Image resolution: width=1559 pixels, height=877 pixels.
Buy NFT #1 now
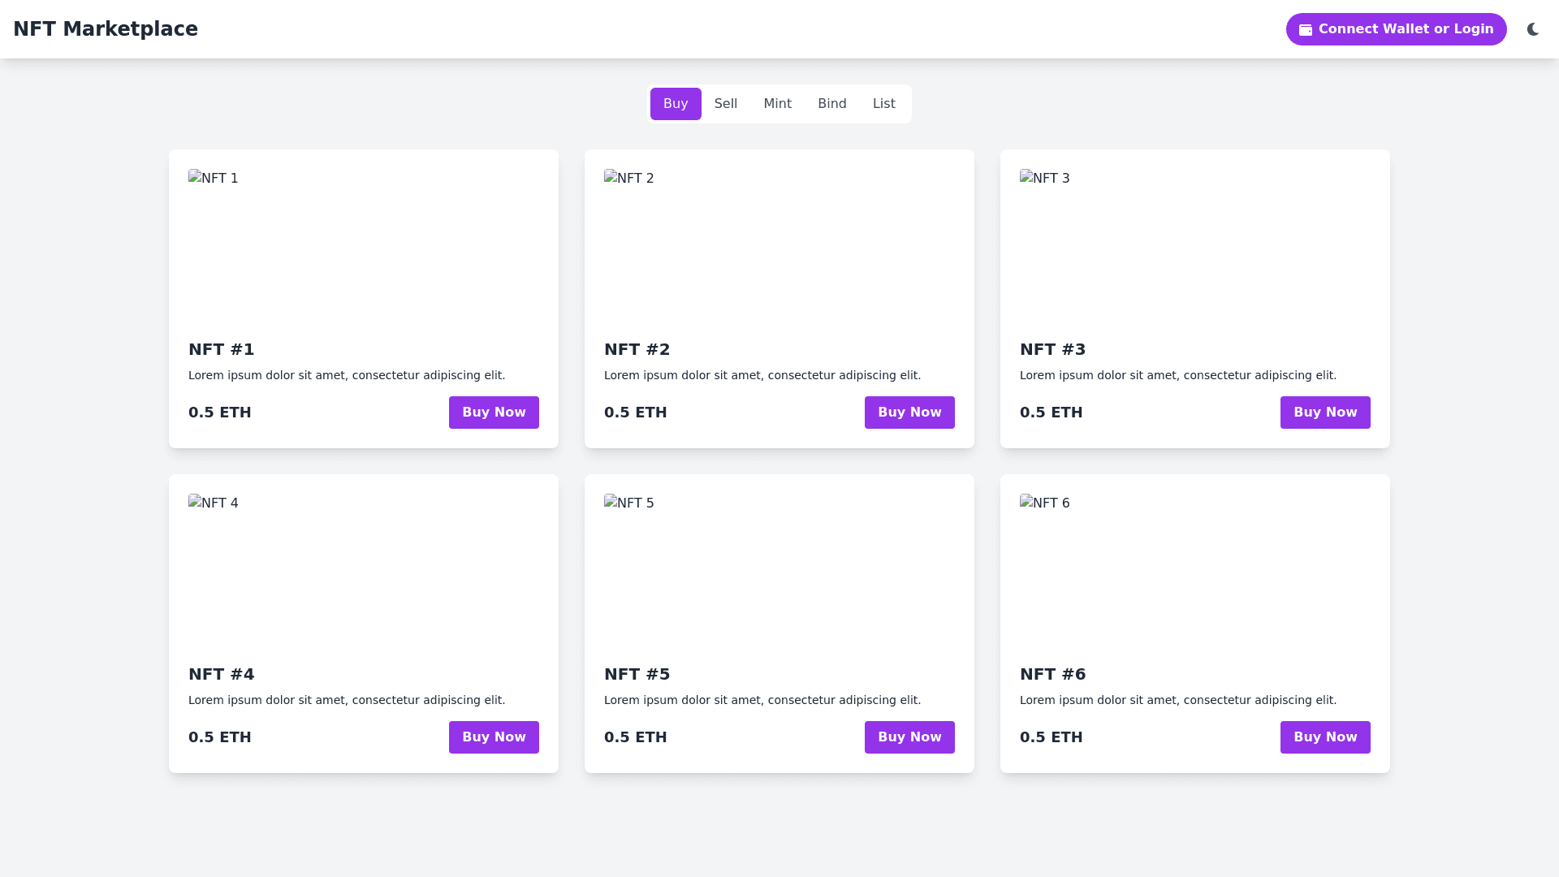click(494, 413)
